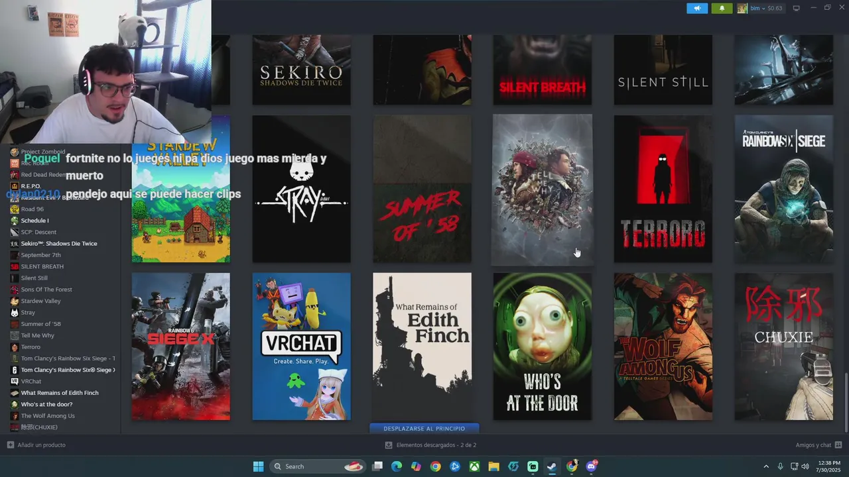
Task: Open the Rainbow Six Siege X cover
Action: (181, 346)
